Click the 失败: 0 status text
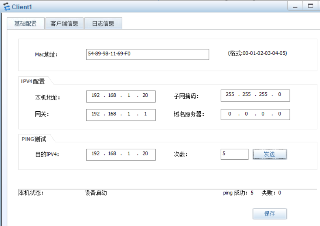The image size is (320, 226). [x=271, y=193]
